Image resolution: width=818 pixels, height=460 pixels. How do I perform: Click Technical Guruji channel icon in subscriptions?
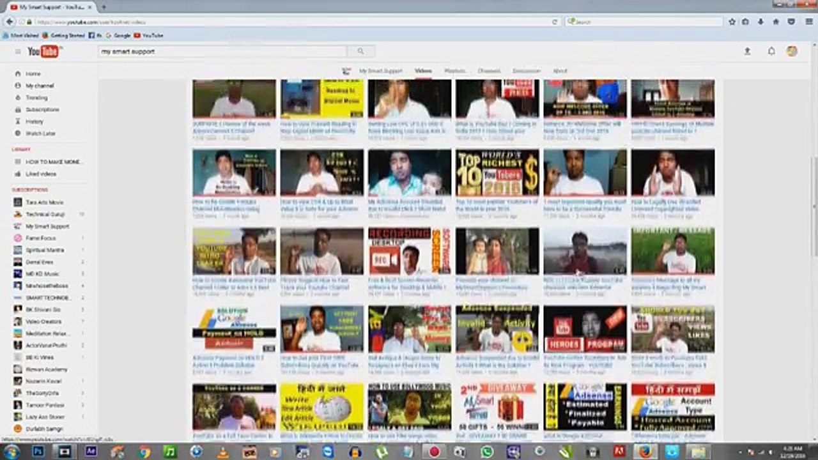[18, 214]
